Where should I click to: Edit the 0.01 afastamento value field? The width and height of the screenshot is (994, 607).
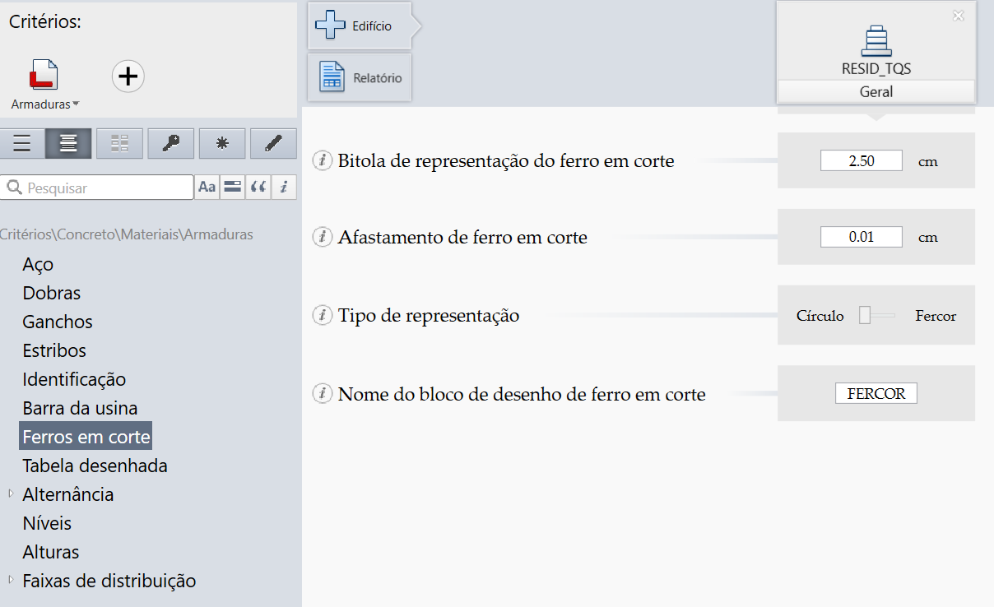[862, 237]
